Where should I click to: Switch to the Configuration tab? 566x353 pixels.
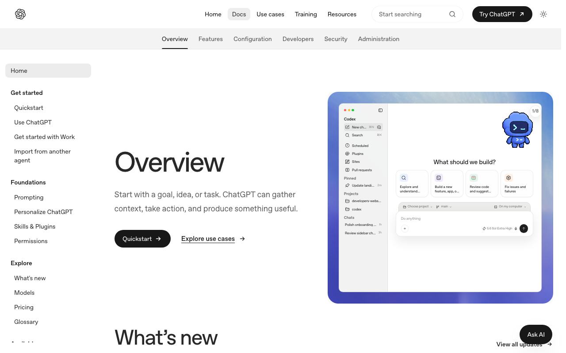pos(252,39)
